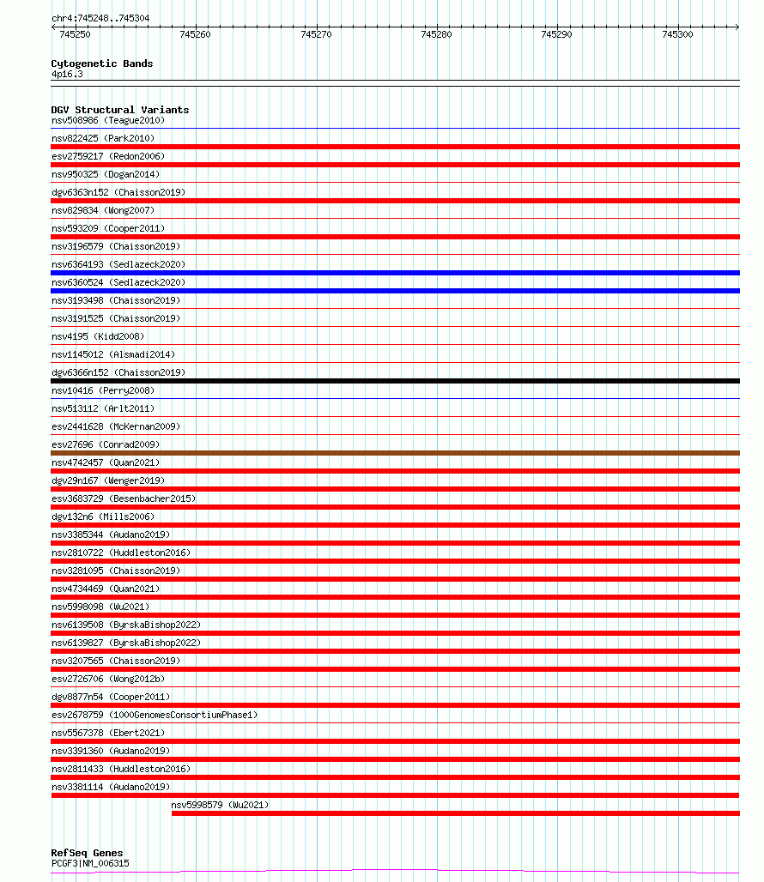This screenshot has height=882, width=764.
Task: Open variant esv3683729 (Besenbacher2015)
Action: pyautogui.click(x=124, y=498)
